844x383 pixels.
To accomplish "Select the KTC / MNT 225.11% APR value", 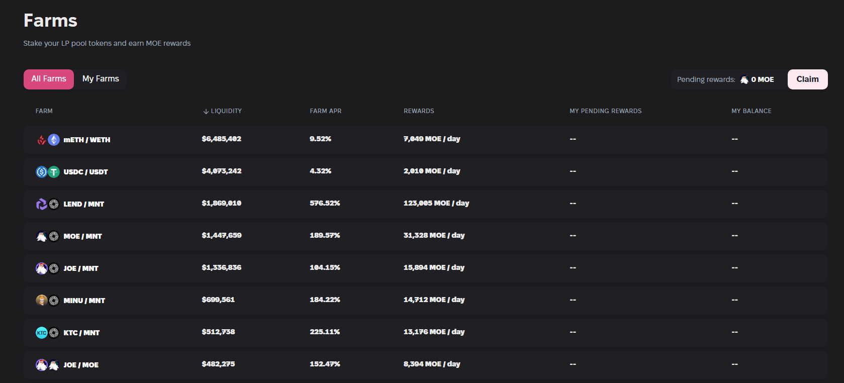I will (325, 332).
